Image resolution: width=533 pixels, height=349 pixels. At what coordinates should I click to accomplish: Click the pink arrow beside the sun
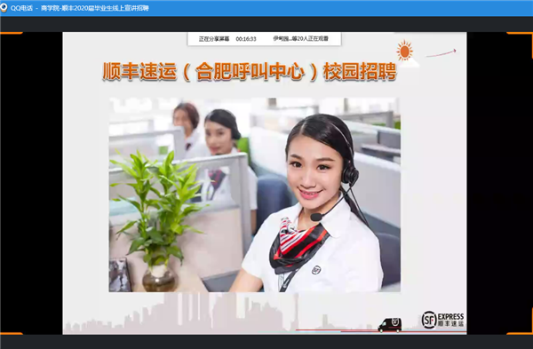tap(441, 53)
